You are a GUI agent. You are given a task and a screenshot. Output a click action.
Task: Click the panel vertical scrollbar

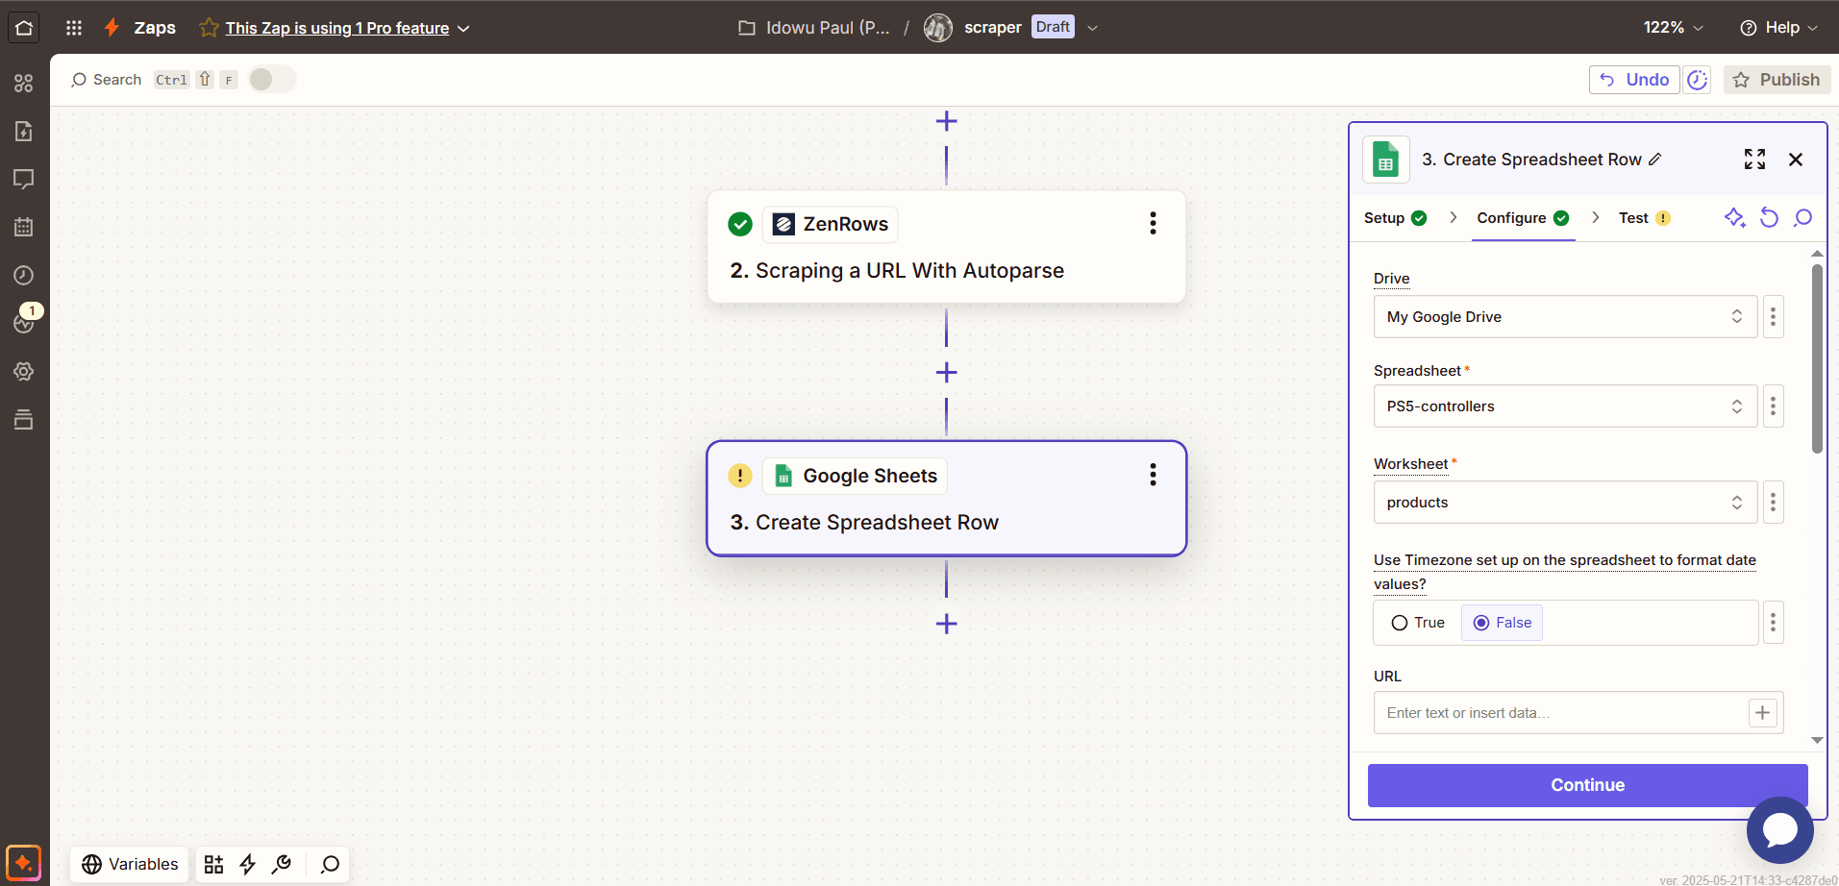tap(1817, 358)
